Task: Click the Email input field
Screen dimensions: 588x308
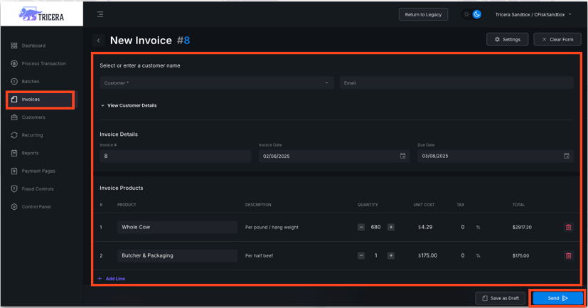Action: [456, 83]
